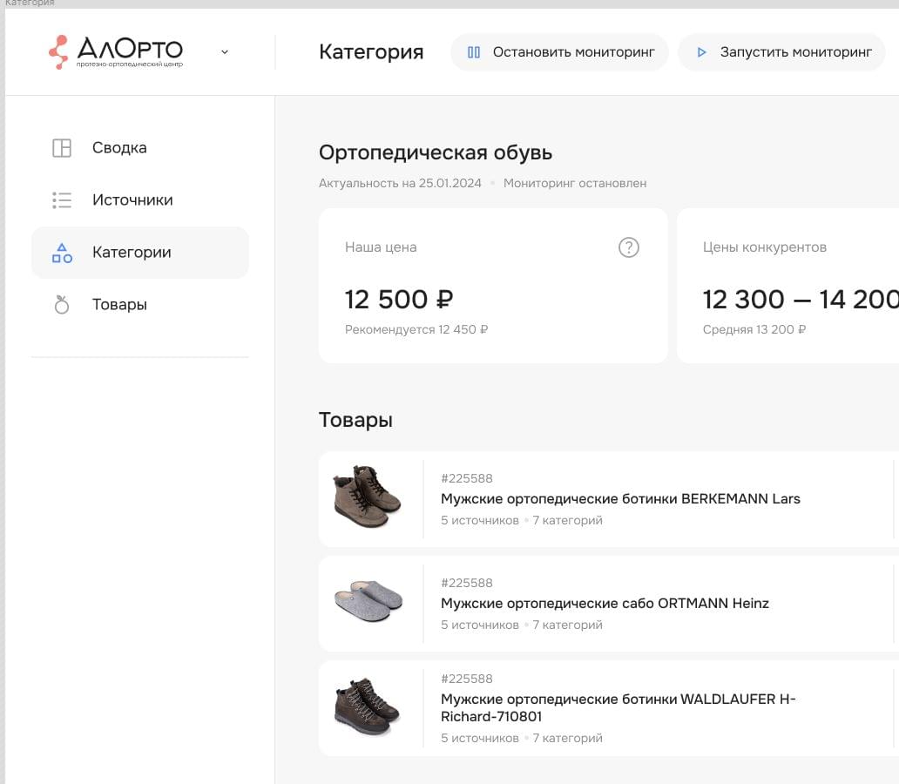Open the WALDLAUFER H-Richard-710801 product

(x=618, y=707)
